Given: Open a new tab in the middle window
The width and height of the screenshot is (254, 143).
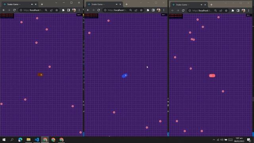Looking at the screenshot, I should click(127, 4).
